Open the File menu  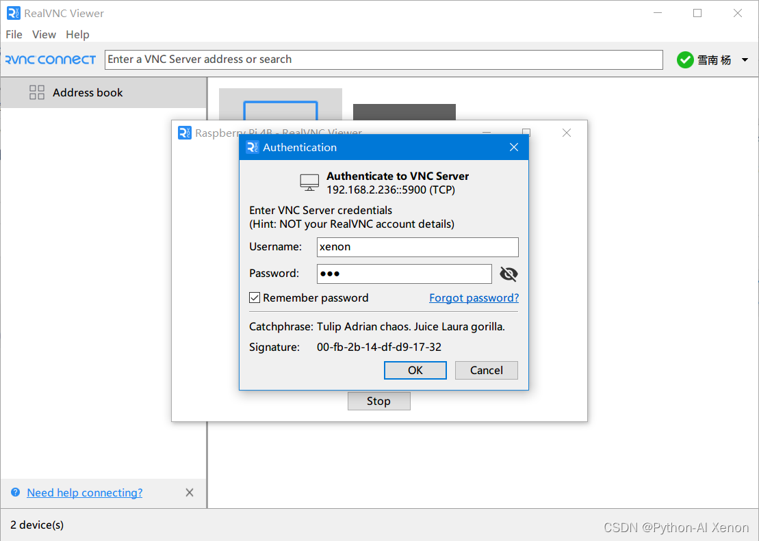click(14, 34)
